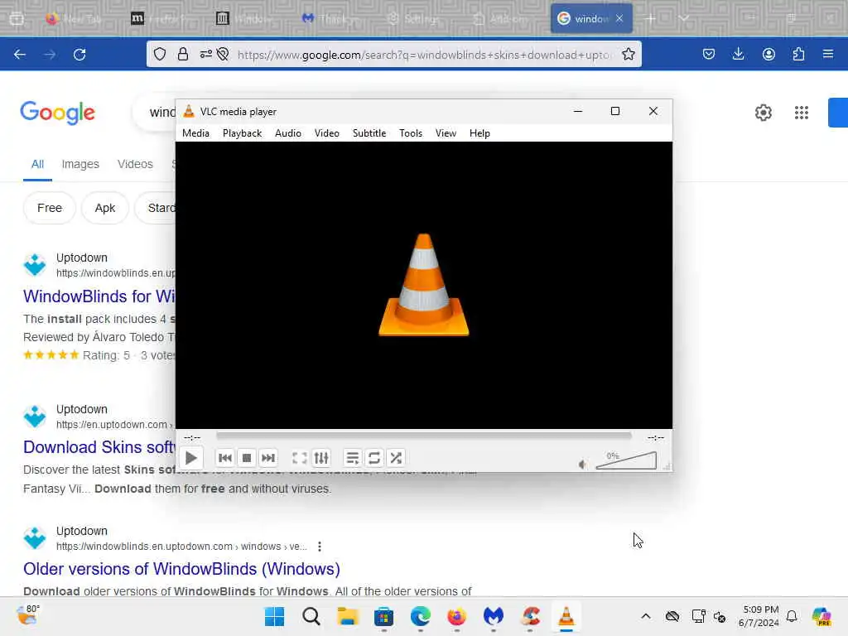Image resolution: width=848 pixels, height=636 pixels.
Task: Open Firefox extensions icon
Action: click(x=798, y=54)
